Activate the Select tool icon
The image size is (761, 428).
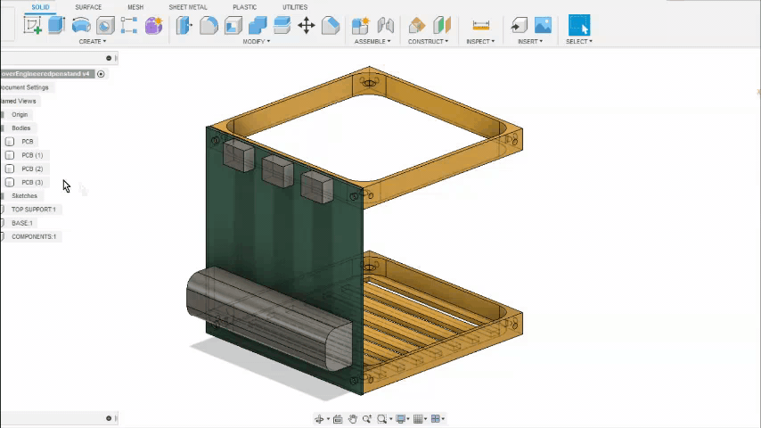[x=578, y=25]
